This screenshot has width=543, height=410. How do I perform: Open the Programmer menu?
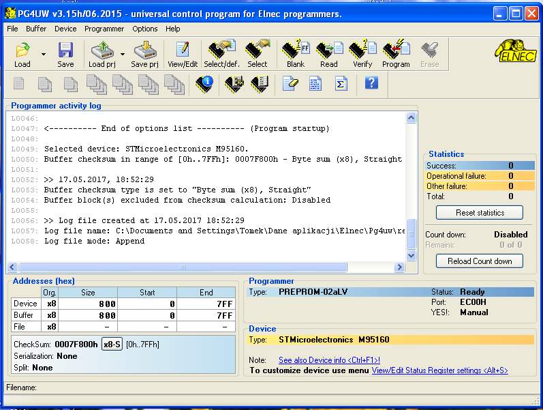[104, 29]
